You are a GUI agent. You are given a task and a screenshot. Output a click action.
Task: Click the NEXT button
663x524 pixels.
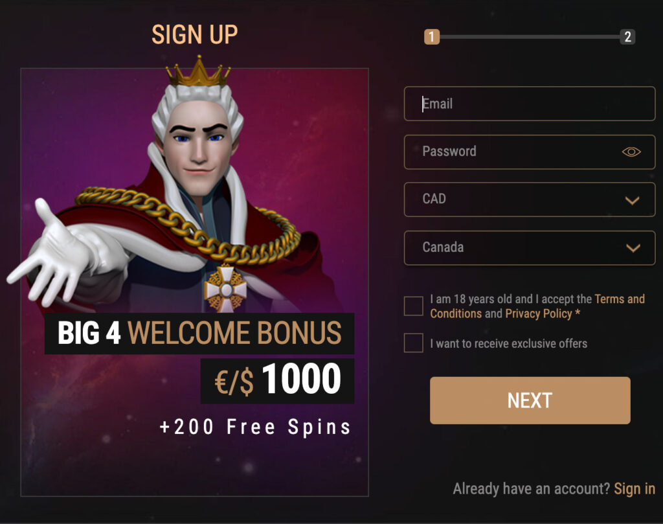coord(530,400)
